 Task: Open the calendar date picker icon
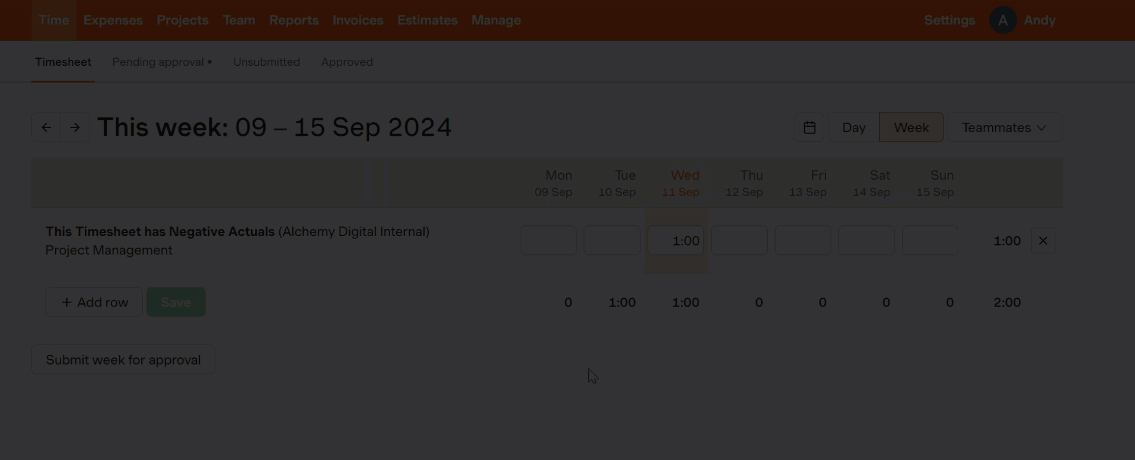point(809,127)
